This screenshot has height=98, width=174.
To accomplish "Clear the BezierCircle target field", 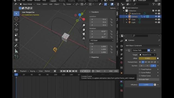I will point(155,55).
